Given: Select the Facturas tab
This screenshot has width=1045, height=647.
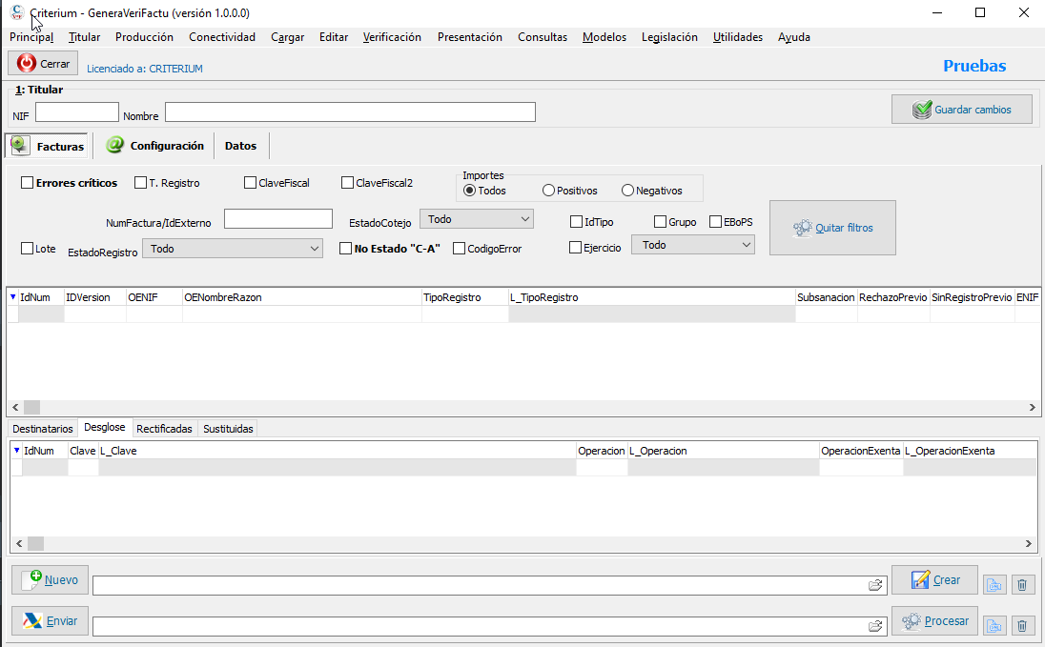Looking at the screenshot, I should (x=47, y=146).
